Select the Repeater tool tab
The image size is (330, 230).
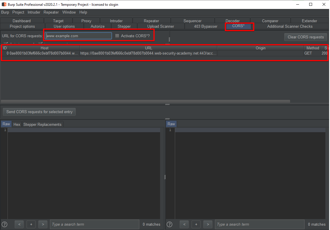click(x=151, y=21)
